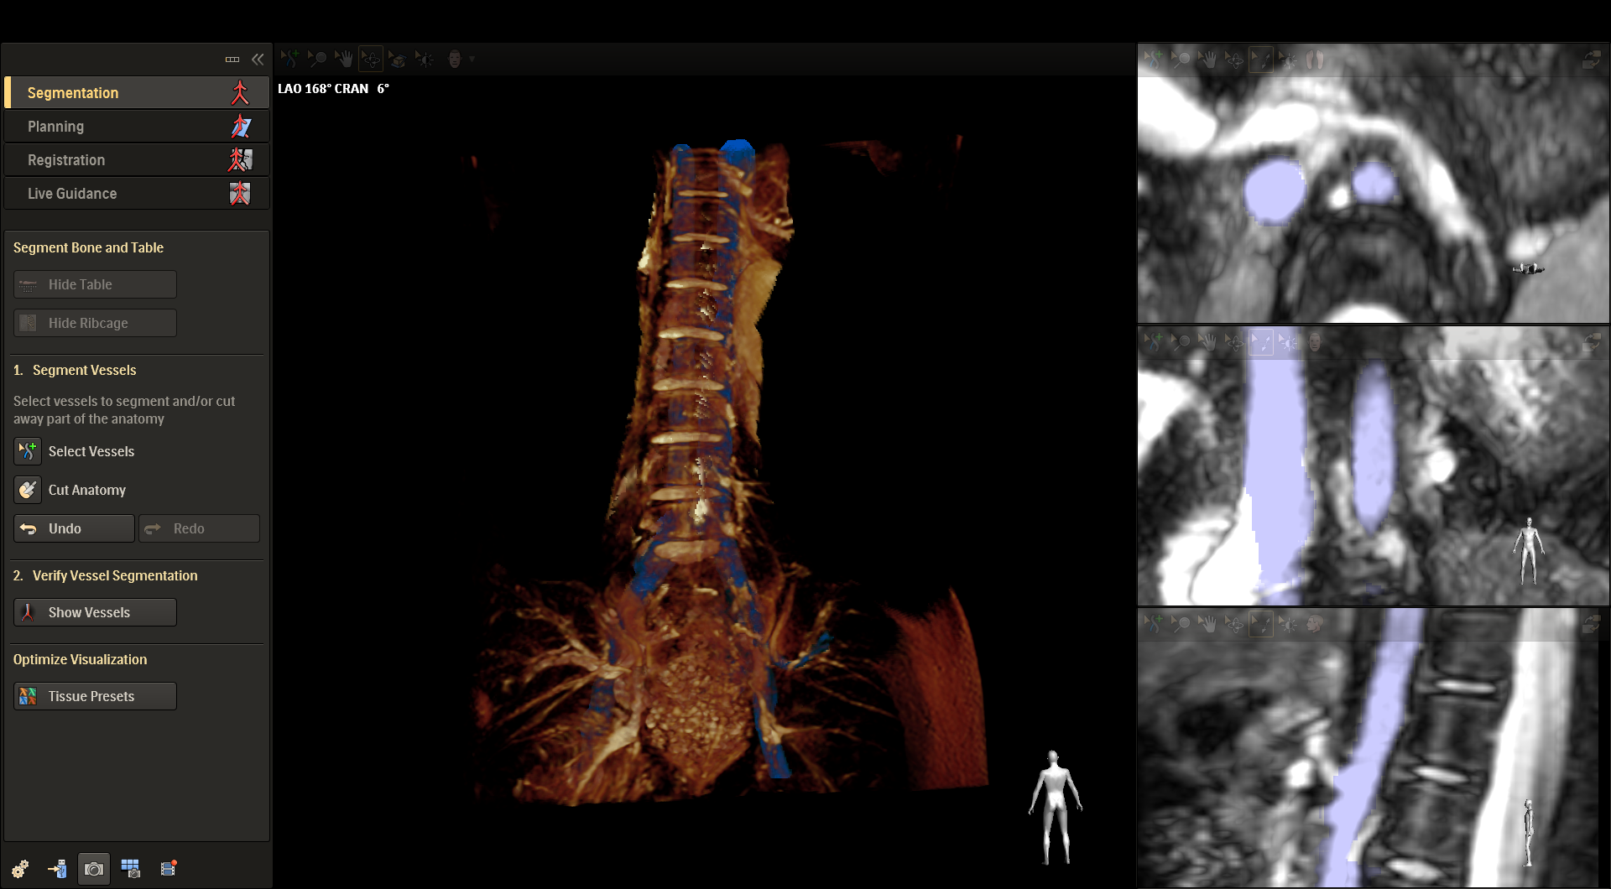Click the Tissue Presets button
The height and width of the screenshot is (889, 1611).
pos(95,696)
